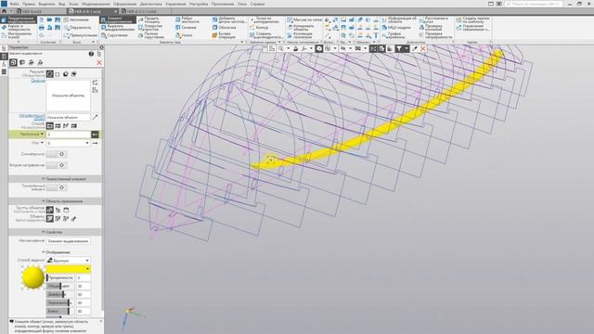Select Элемент выдавливания tool
The height and width of the screenshot is (334, 594).
(x=118, y=19)
